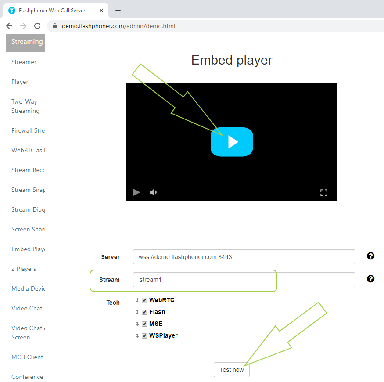Open the 2 Players sidebar item
The image size is (384, 382).
click(x=24, y=269)
